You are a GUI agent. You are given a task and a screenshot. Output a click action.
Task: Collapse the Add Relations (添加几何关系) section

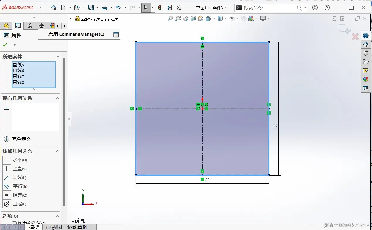[58, 151]
